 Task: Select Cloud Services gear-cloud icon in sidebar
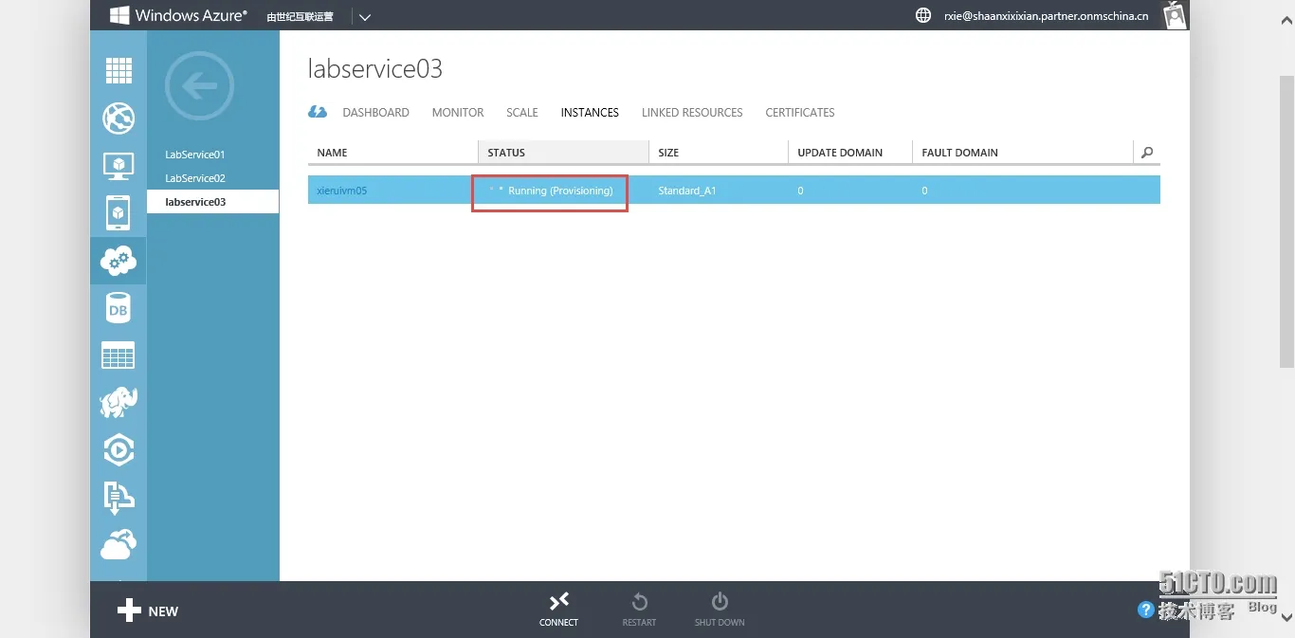(119, 260)
